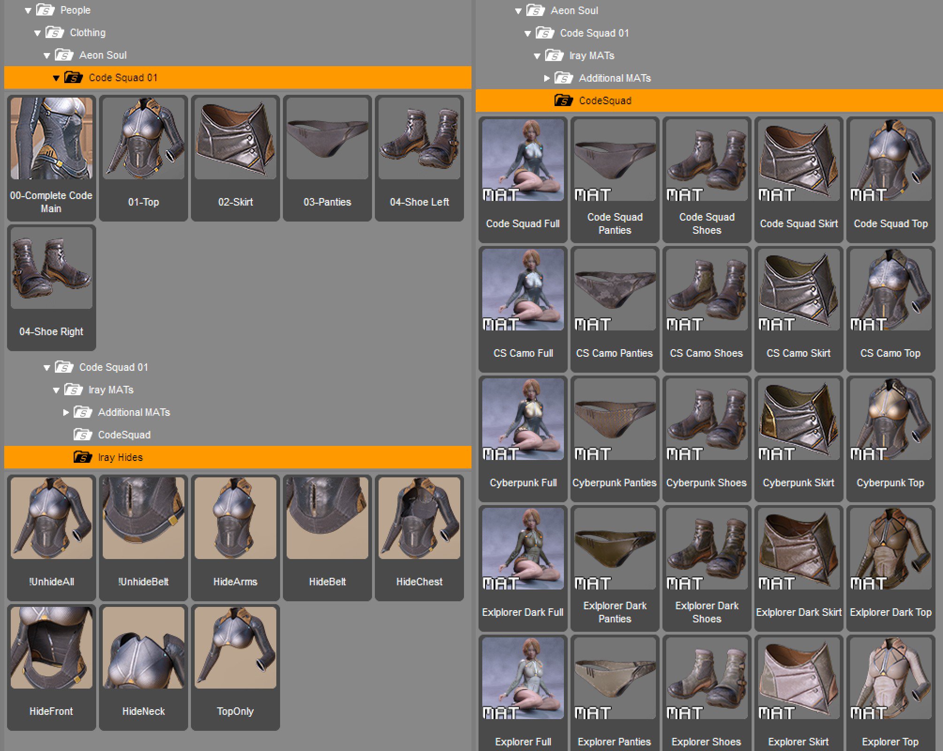Apply Cyberpunk Skirt material
The width and height of the screenshot is (943, 751).
[799, 438]
